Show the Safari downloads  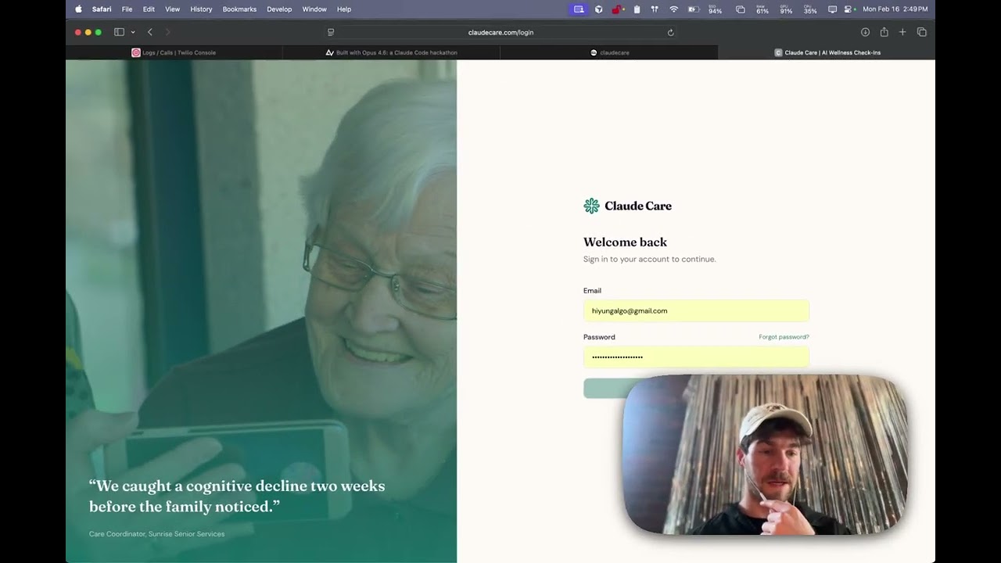[x=865, y=32]
